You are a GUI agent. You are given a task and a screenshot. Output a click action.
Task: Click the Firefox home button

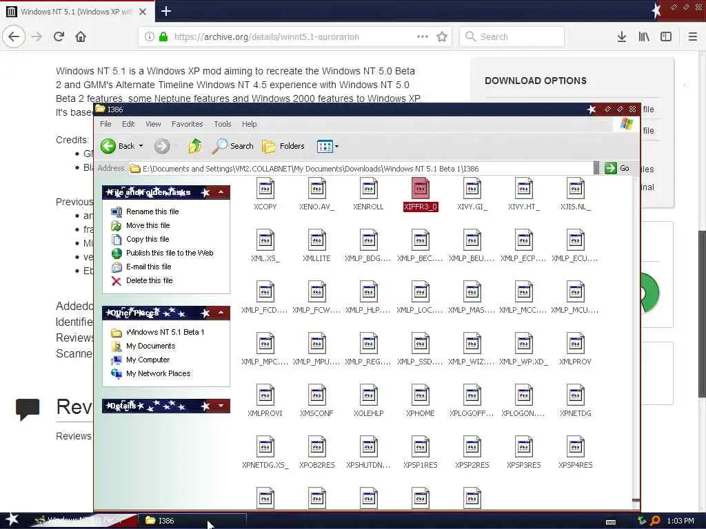pos(81,37)
